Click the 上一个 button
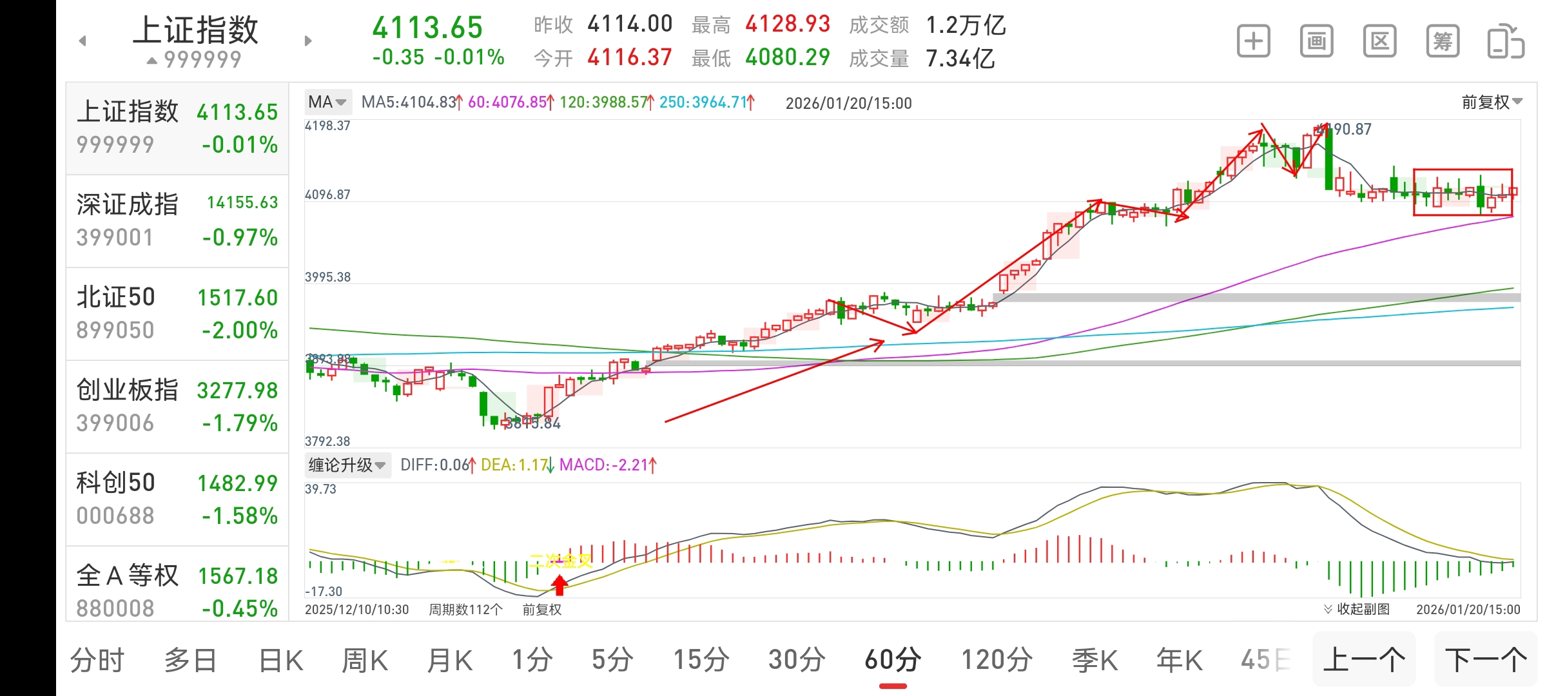Image resolution: width=1547 pixels, height=696 pixels. [1364, 659]
